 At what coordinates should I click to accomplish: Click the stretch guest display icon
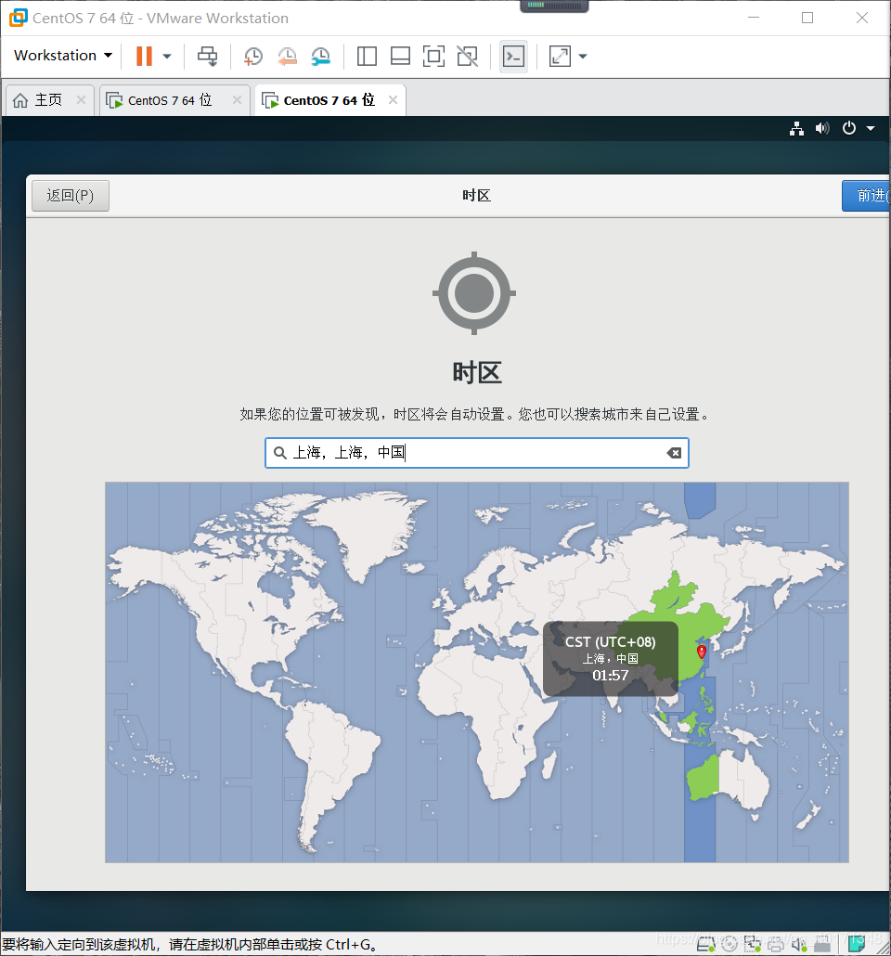tap(560, 56)
